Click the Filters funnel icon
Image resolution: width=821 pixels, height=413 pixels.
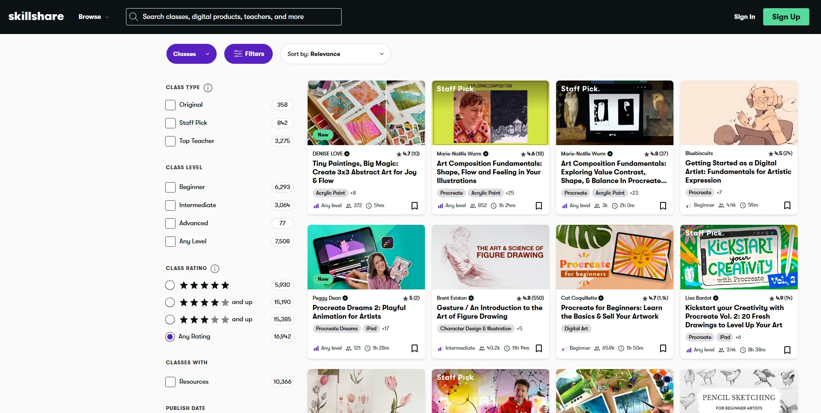click(238, 53)
